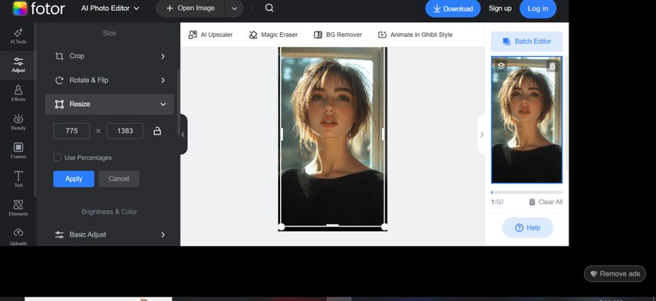Launch the Magic Eraser tool
The width and height of the screenshot is (656, 301).
coord(273,35)
